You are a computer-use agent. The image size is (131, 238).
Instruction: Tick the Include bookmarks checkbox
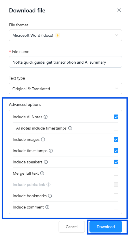coord(116,196)
